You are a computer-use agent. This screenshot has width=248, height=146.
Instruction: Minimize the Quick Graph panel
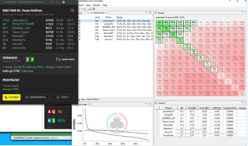point(146,104)
